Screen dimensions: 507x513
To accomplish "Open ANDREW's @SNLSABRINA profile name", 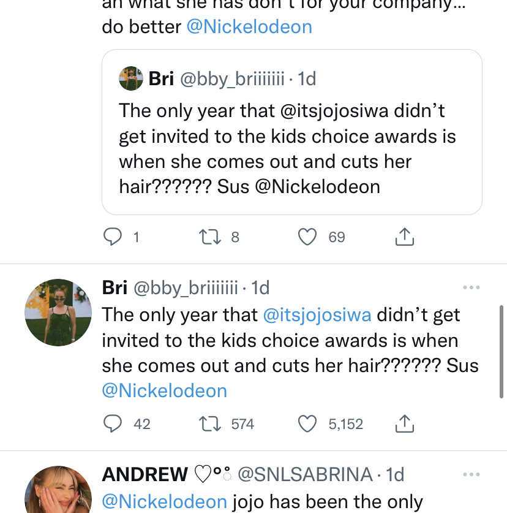I will (304, 474).
